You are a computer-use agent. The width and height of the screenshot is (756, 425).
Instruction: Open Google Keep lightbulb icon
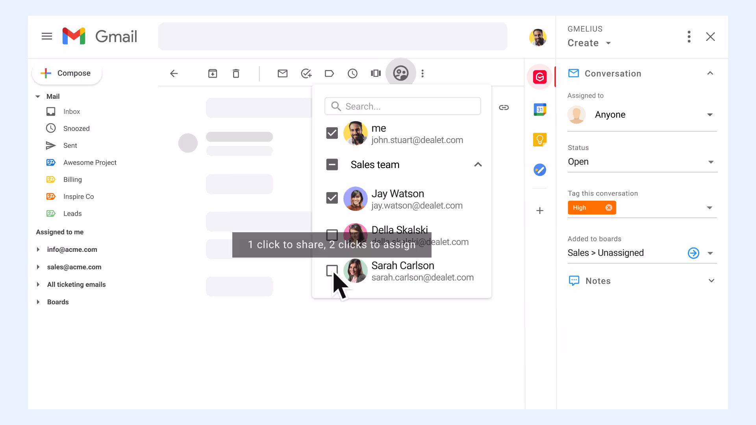pyautogui.click(x=540, y=139)
